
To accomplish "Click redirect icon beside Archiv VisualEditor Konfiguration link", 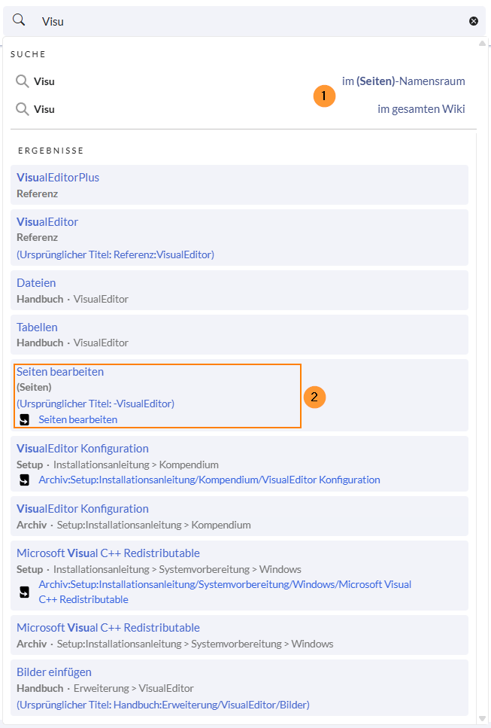I will coord(24,480).
